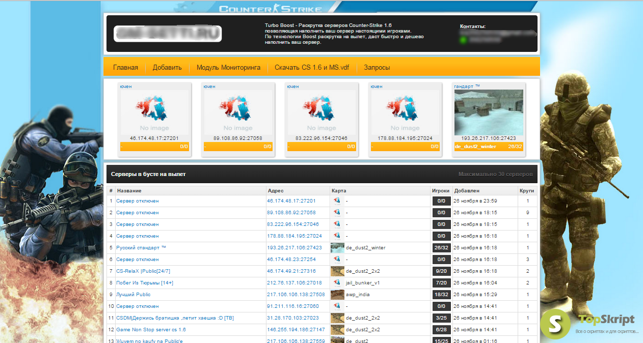Open the Добавить menu item
The image size is (643, 343).
(x=167, y=67)
